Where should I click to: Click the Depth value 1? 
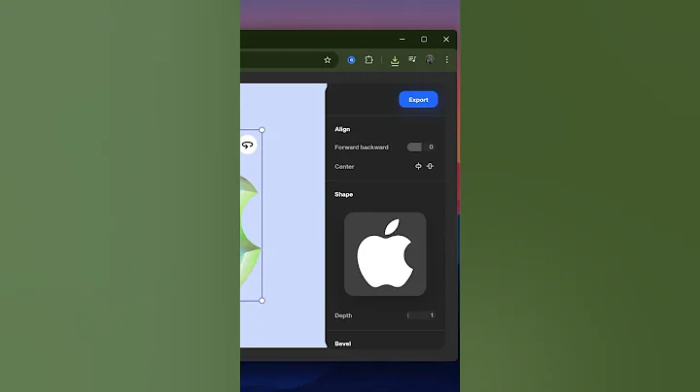(432, 315)
